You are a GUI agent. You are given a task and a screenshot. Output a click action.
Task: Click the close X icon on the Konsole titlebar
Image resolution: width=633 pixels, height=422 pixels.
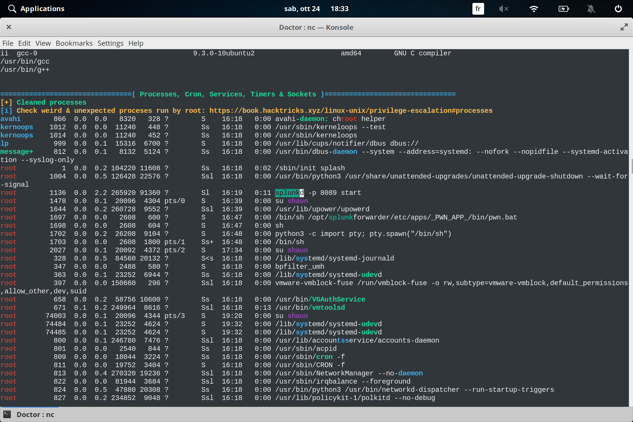[x=9, y=27]
